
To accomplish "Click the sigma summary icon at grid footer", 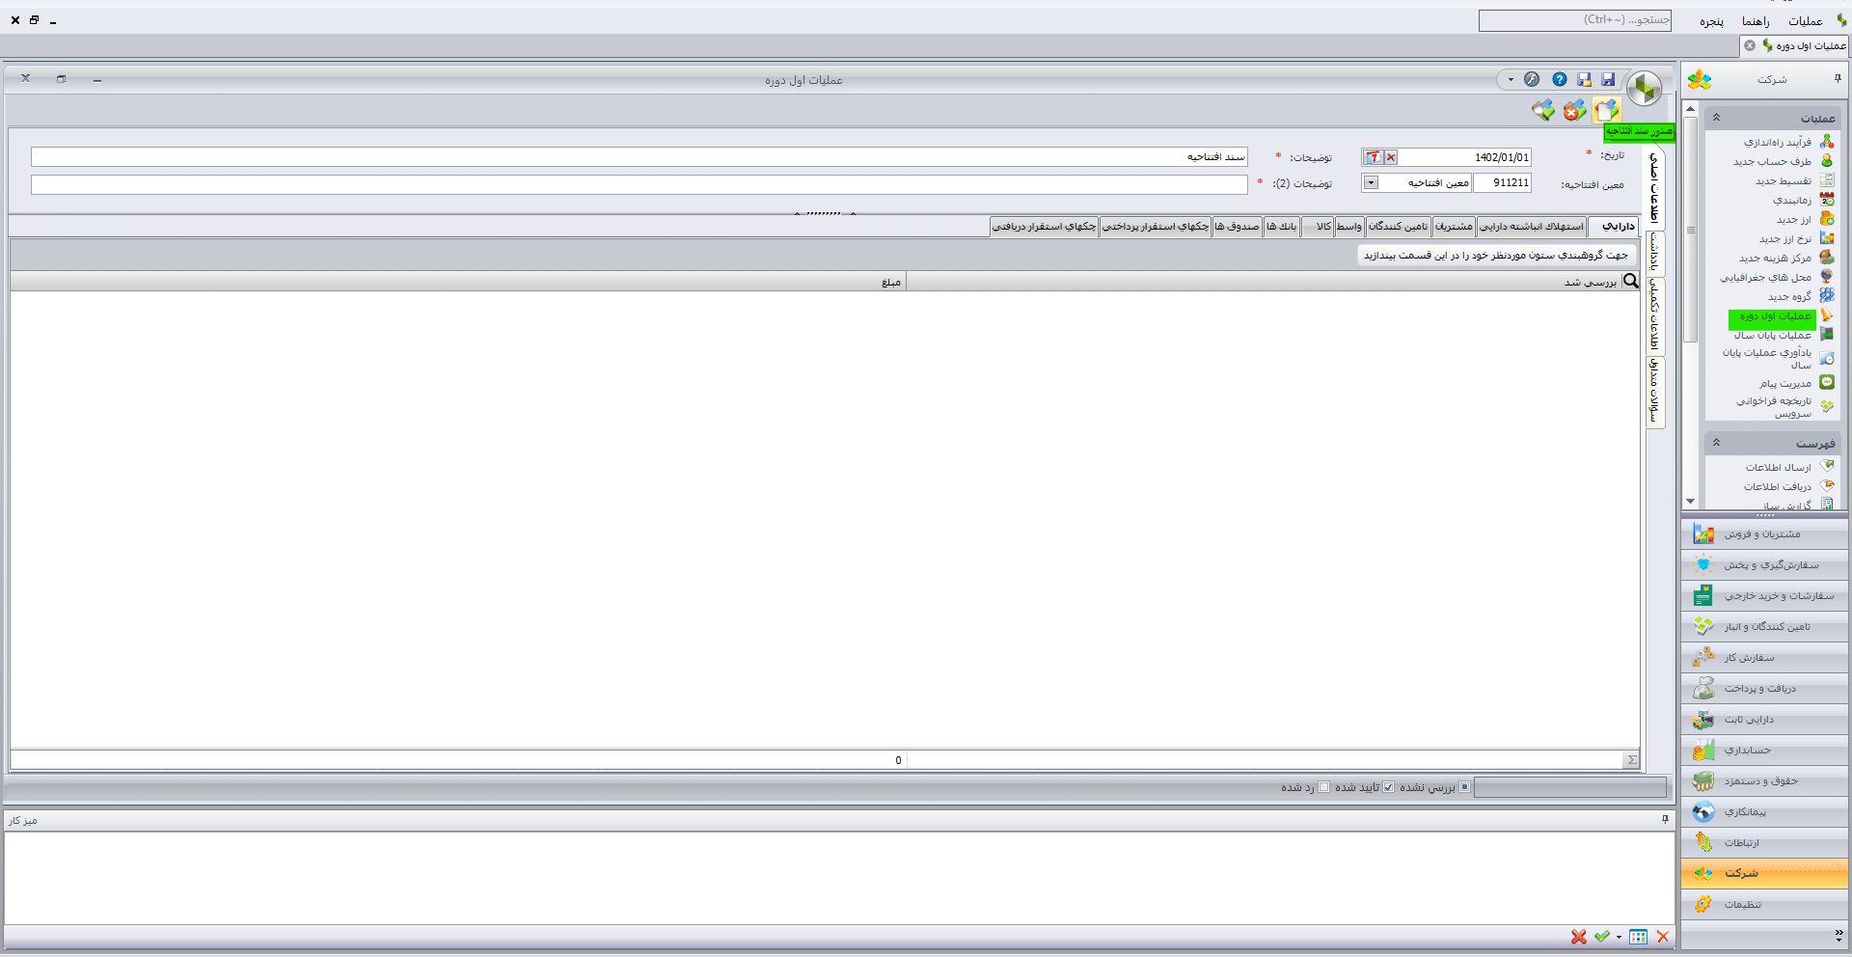I will click(1631, 760).
